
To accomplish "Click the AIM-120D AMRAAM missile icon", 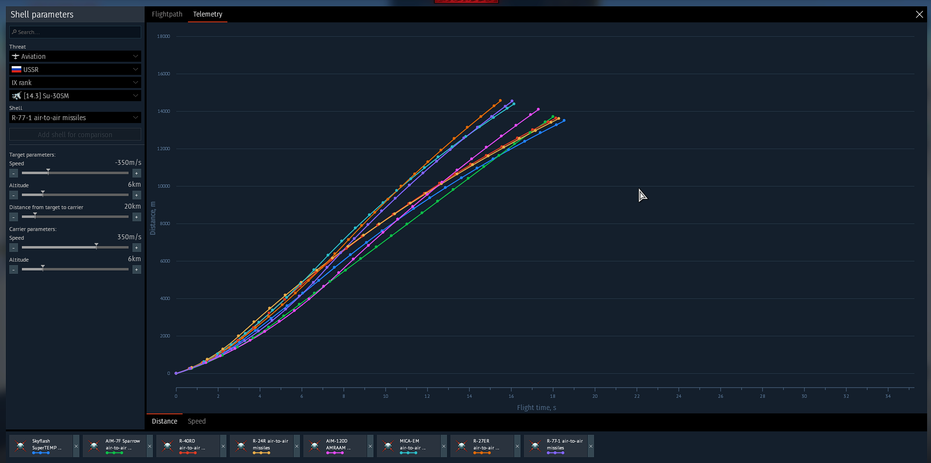I will click(315, 446).
